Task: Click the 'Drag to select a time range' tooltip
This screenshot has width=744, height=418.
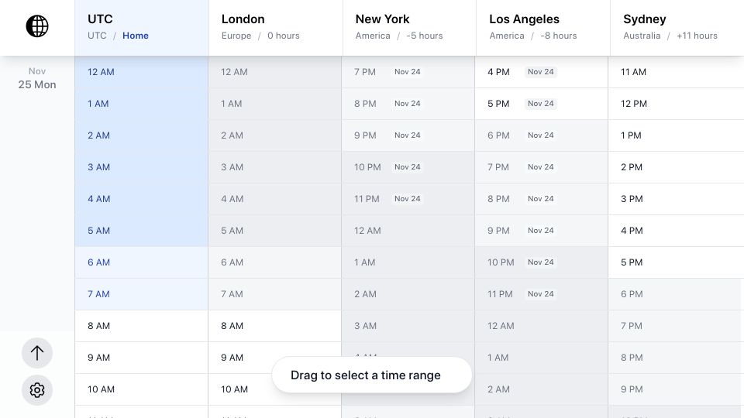Action: 371,375
